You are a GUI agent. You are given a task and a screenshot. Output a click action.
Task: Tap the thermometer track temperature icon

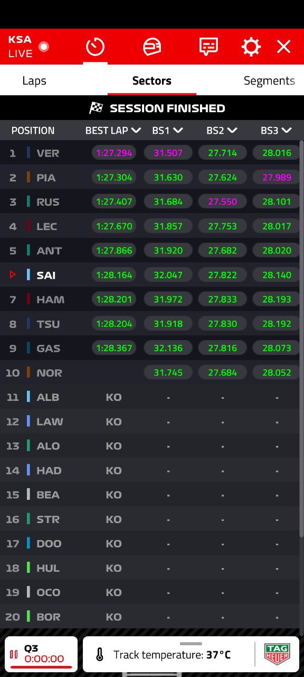pos(100,655)
